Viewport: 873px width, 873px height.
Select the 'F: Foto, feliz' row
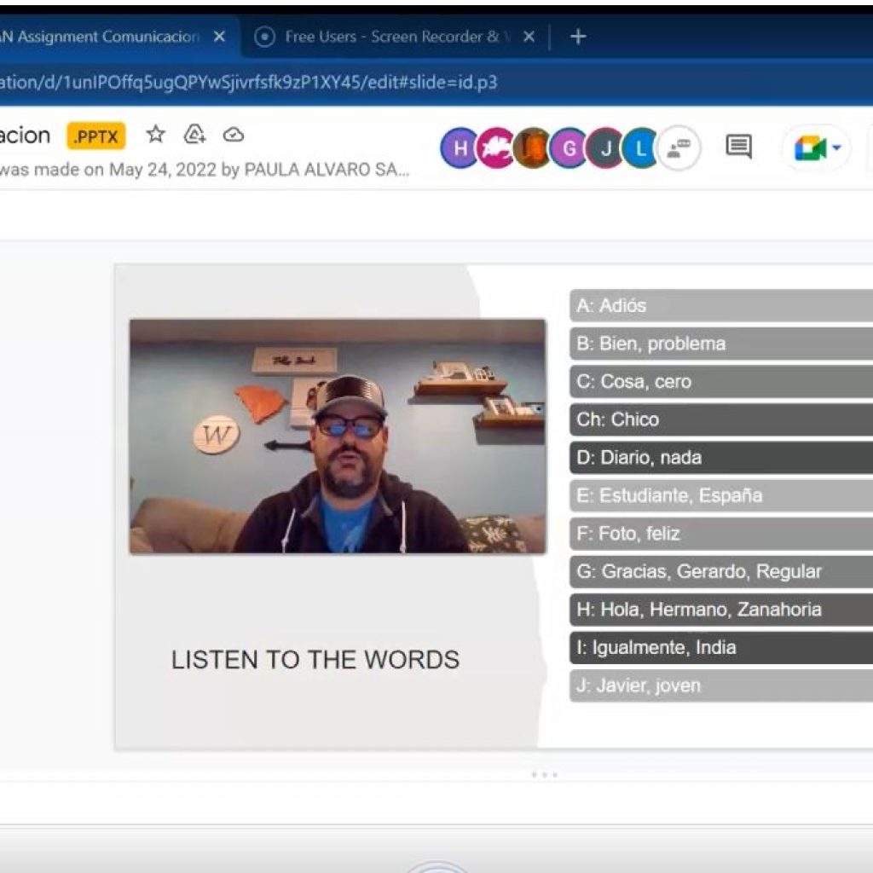[x=721, y=534]
